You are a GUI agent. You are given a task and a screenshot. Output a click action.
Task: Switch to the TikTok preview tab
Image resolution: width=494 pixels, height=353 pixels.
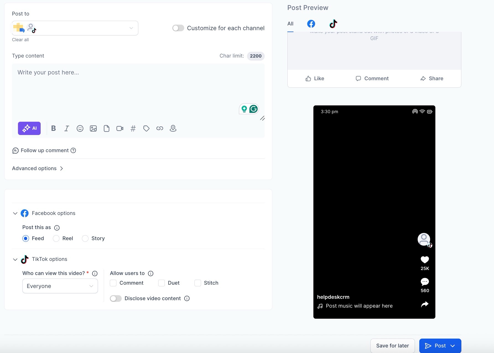pyautogui.click(x=333, y=24)
